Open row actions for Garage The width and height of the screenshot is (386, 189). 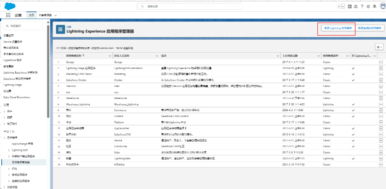coord(381,62)
